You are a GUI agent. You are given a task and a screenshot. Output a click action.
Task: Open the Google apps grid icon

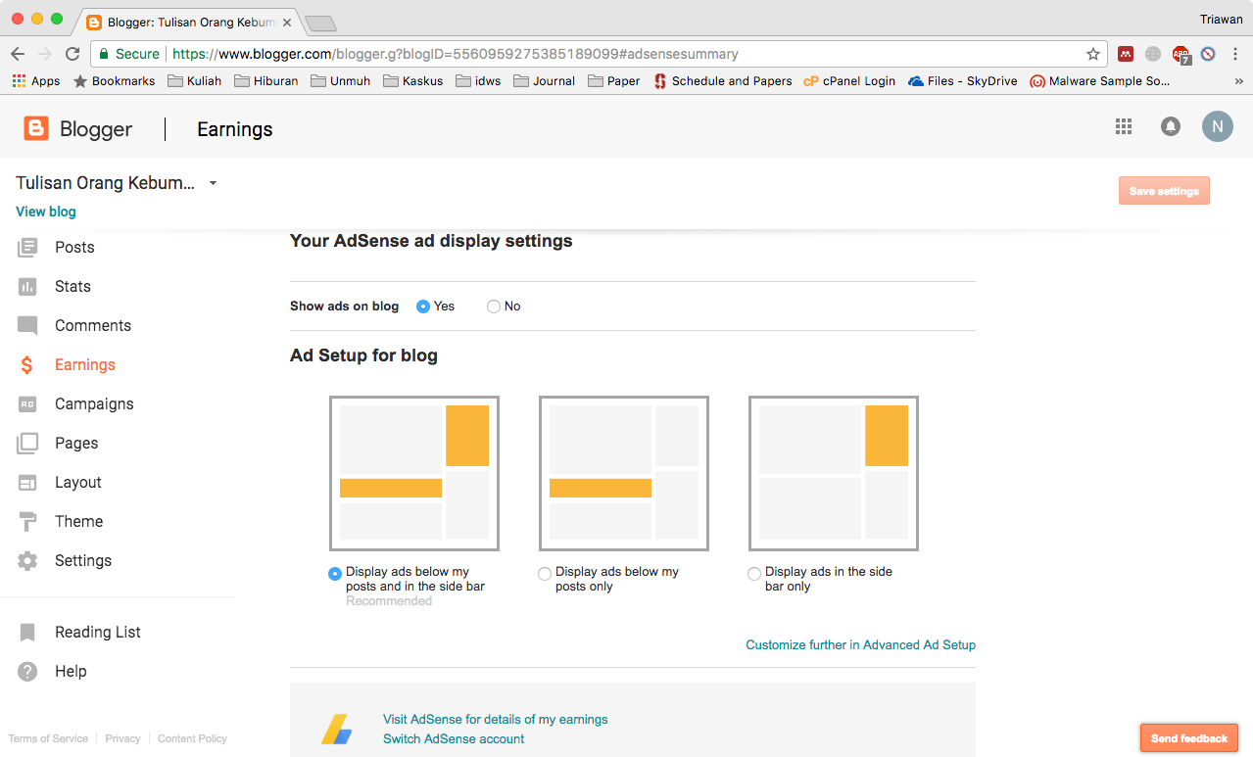[1124, 126]
